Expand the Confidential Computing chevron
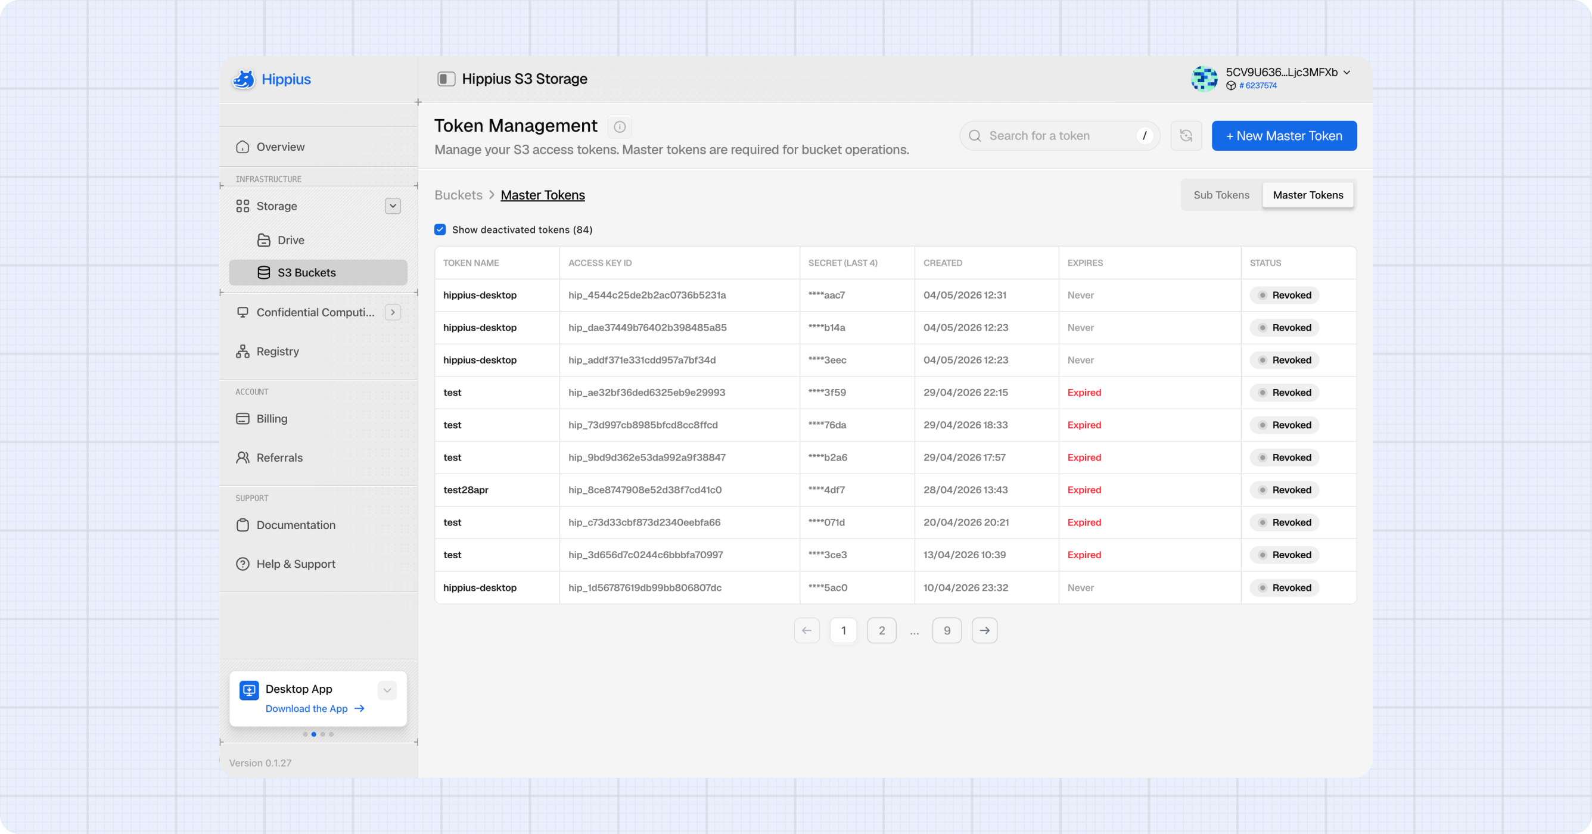 (393, 313)
